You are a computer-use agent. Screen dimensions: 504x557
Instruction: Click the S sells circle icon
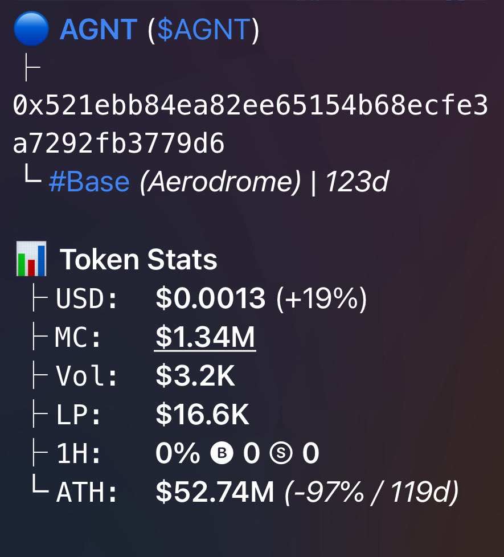coord(281,453)
